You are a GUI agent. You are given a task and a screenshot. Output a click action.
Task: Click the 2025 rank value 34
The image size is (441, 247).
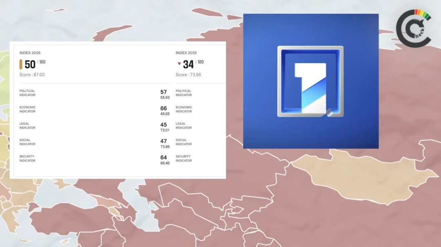point(188,64)
